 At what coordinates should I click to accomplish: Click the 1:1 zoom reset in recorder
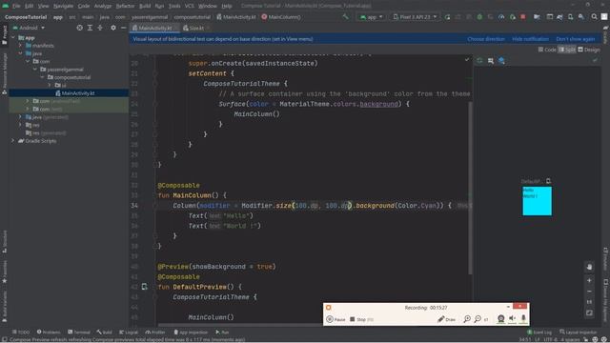(x=486, y=320)
